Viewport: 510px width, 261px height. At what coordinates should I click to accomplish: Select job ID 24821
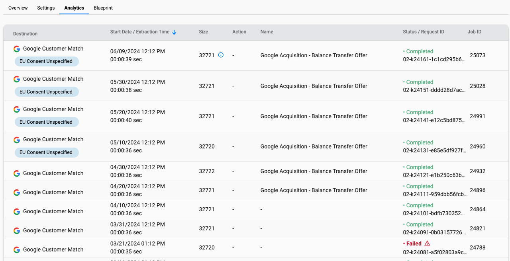pos(478,228)
